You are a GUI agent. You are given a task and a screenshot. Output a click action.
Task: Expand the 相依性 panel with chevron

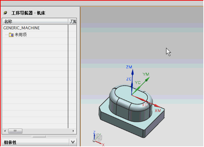coord(73,142)
